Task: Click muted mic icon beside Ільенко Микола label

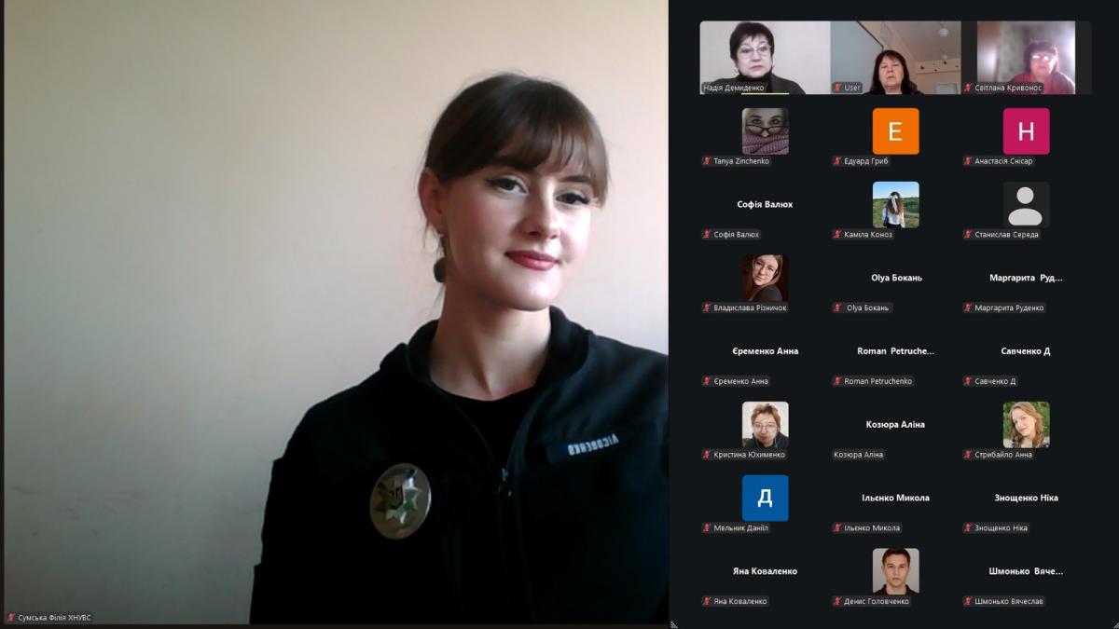Action: (x=837, y=527)
